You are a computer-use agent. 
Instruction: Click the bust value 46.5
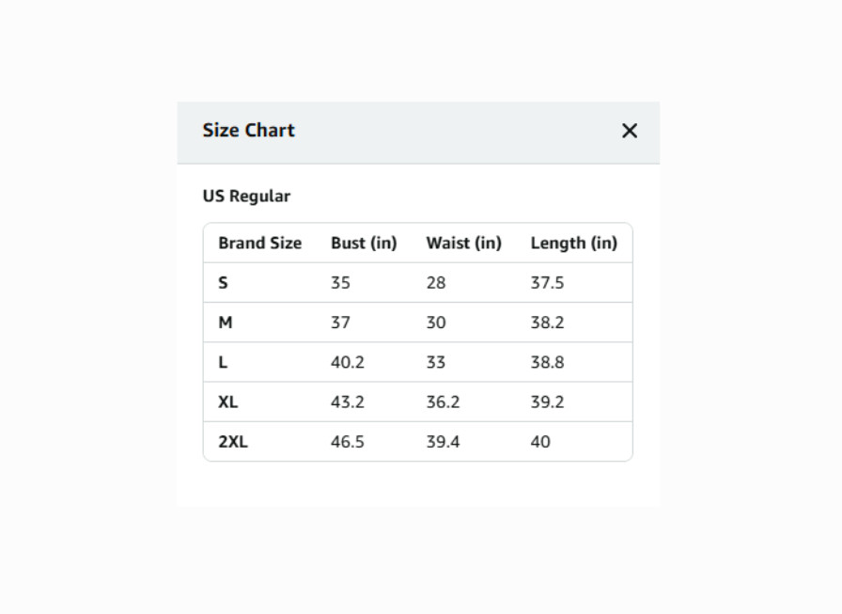(x=347, y=442)
